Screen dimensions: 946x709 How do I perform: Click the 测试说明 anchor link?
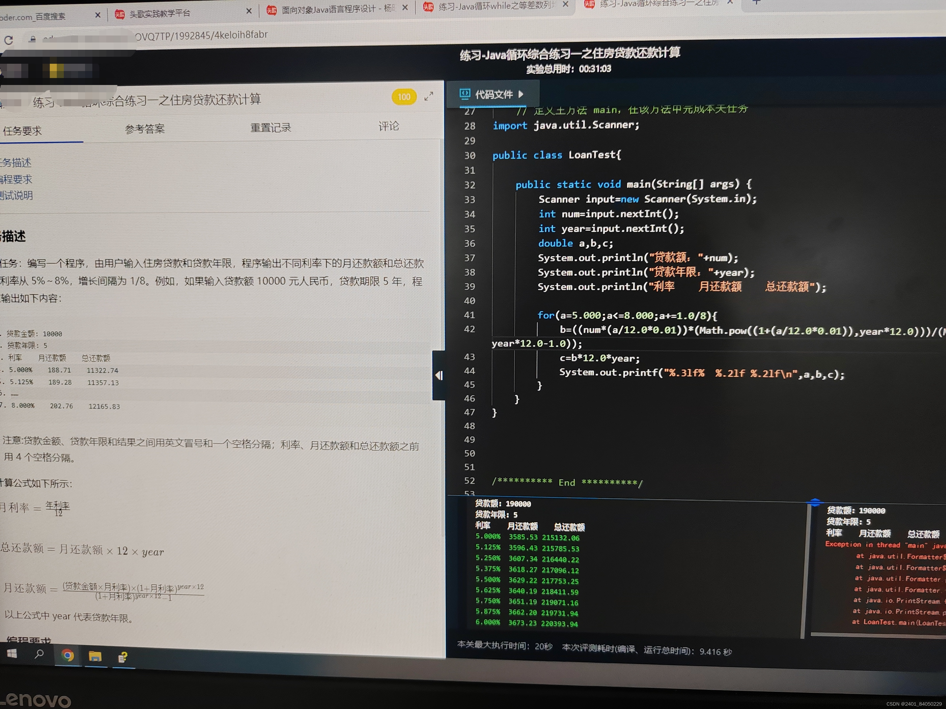point(16,195)
